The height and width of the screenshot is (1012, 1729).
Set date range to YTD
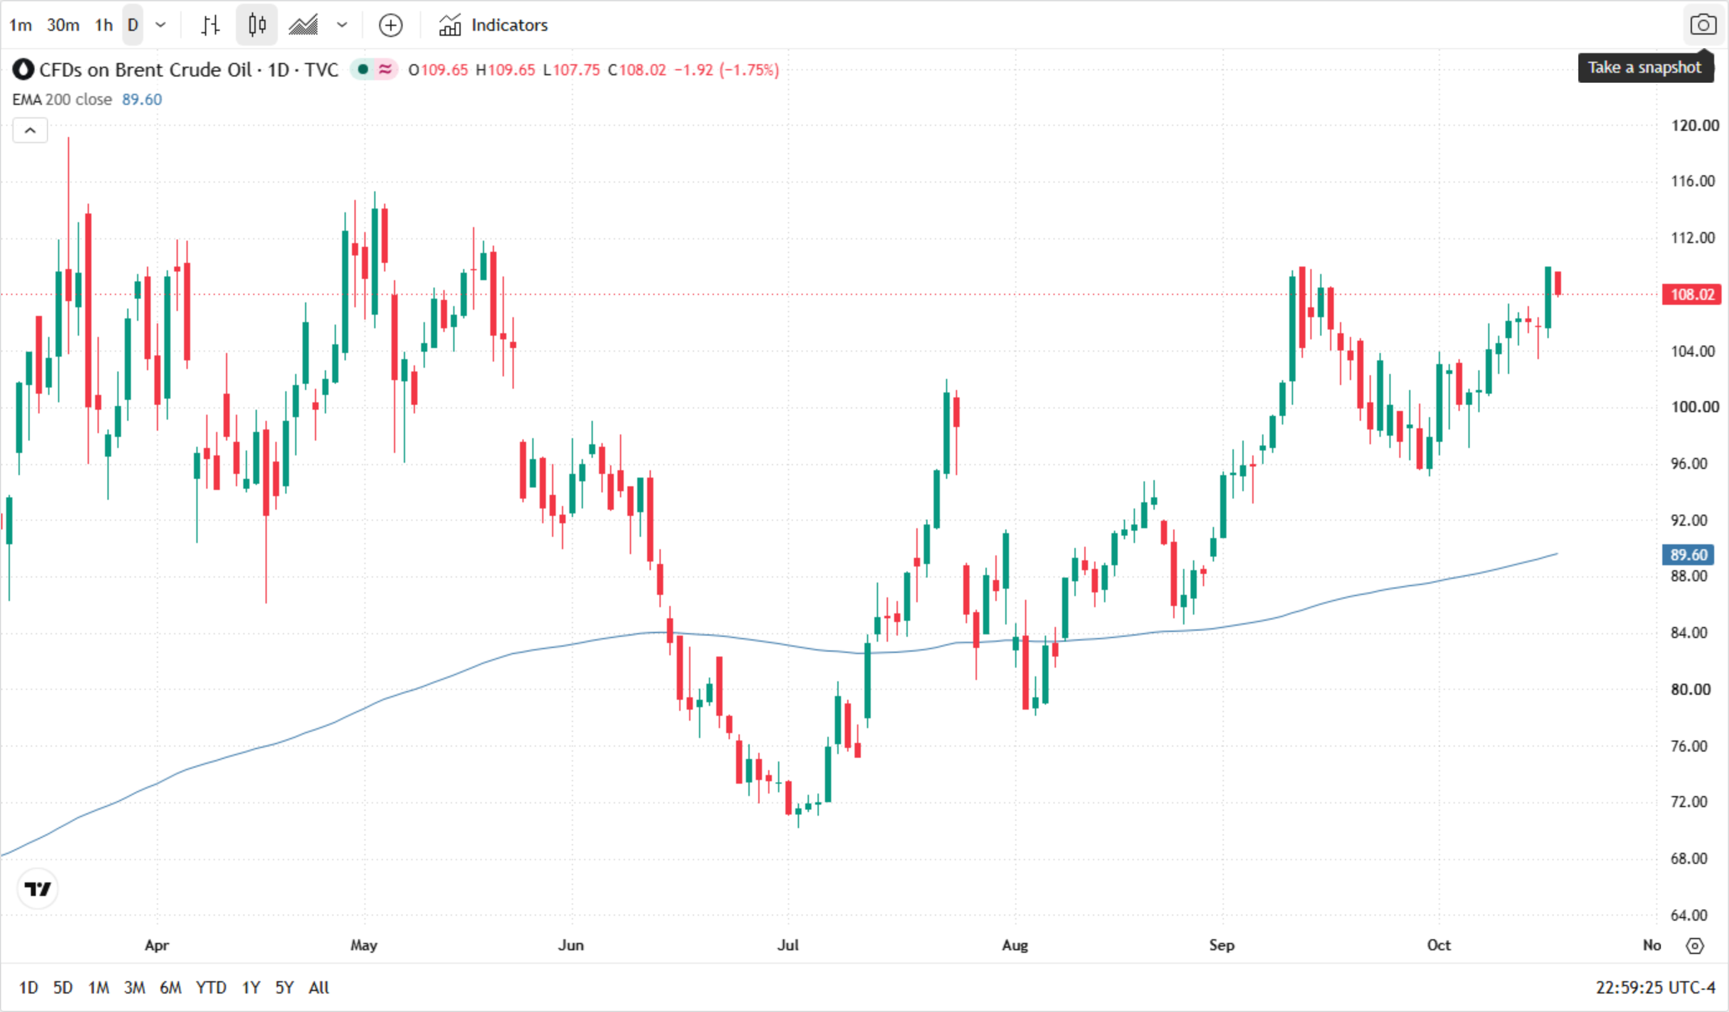(x=211, y=988)
